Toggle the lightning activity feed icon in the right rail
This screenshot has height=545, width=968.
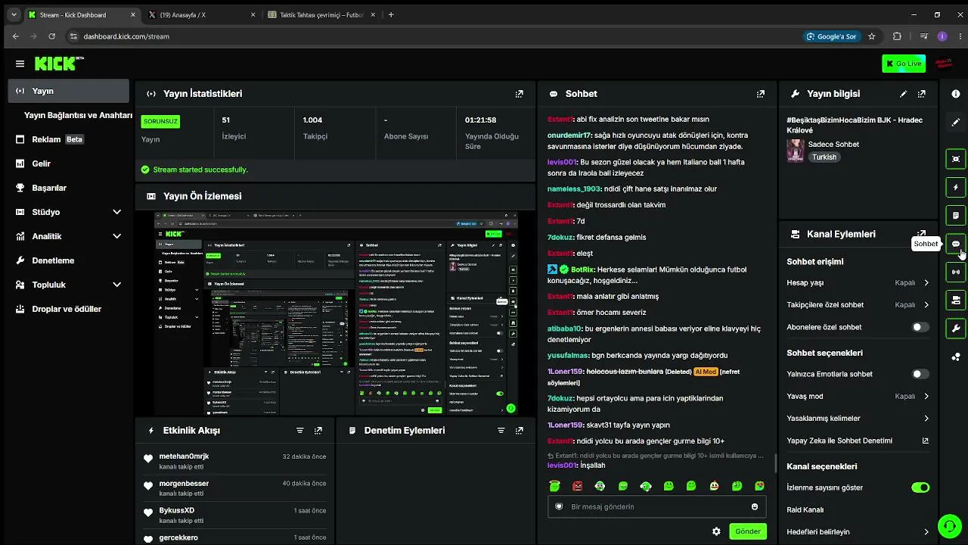pos(956,187)
